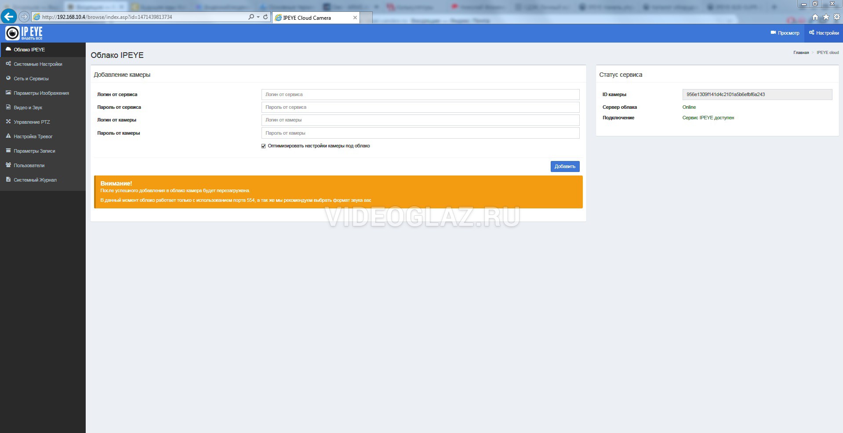
Task: Click the Логин от камеры input field
Action: (x=420, y=120)
